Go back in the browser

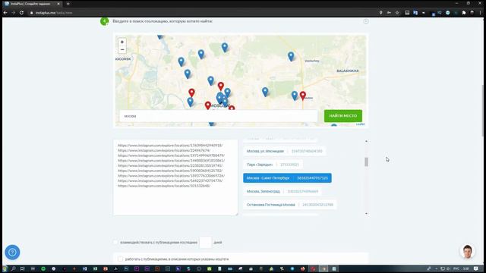(5, 13)
